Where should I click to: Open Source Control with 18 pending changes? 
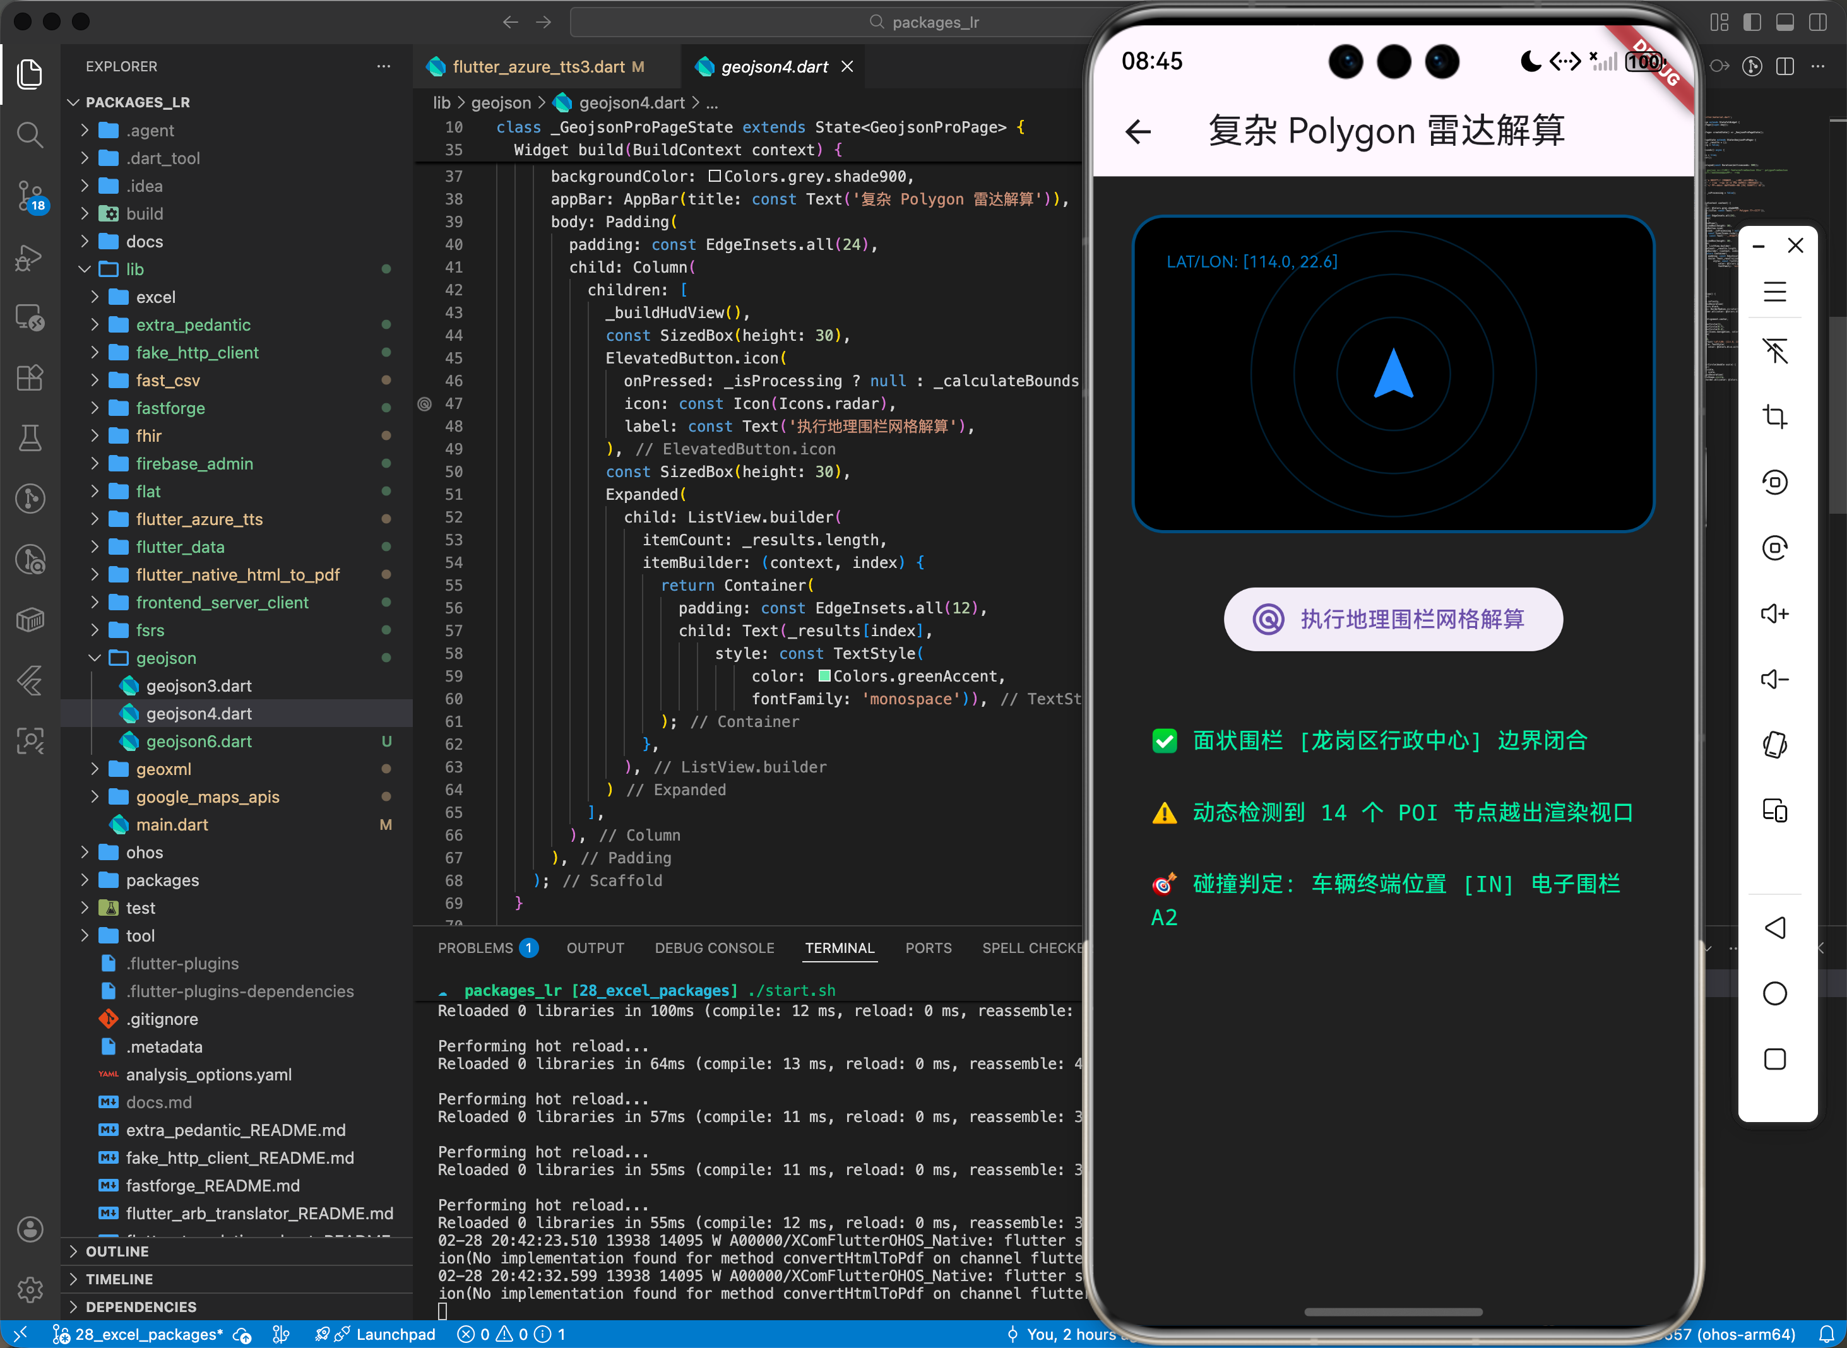click(x=30, y=197)
